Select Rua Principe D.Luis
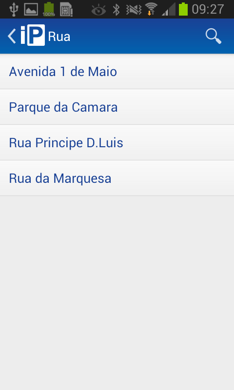The image size is (234, 390). (x=117, y=143)
